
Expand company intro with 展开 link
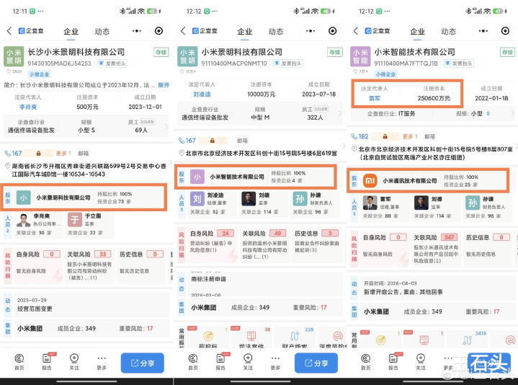click(x=164, y=84)
